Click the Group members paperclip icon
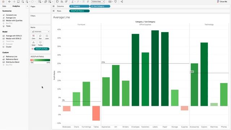The height and width of the screenshot is (130, 231). pos(78,1)
